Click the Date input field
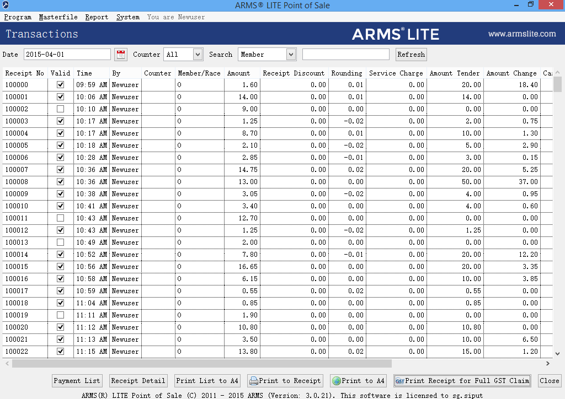Viewport: 565px width, 399px height. [x=67, y=55]
